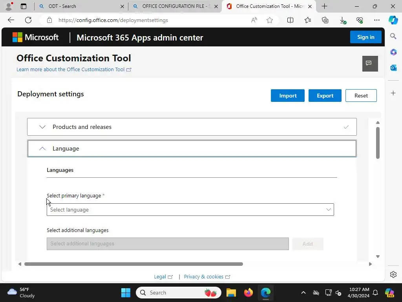Open sidebar settings gear icon
Image resolution: width=402 pixels, height=302 pixels.
(393, 274)
